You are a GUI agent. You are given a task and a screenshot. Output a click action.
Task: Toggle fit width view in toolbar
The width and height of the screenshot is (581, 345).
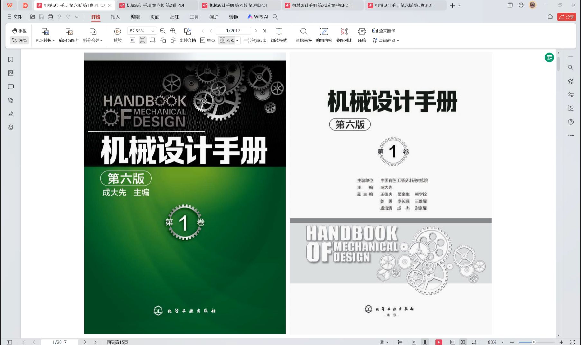(x=153, y=40)
